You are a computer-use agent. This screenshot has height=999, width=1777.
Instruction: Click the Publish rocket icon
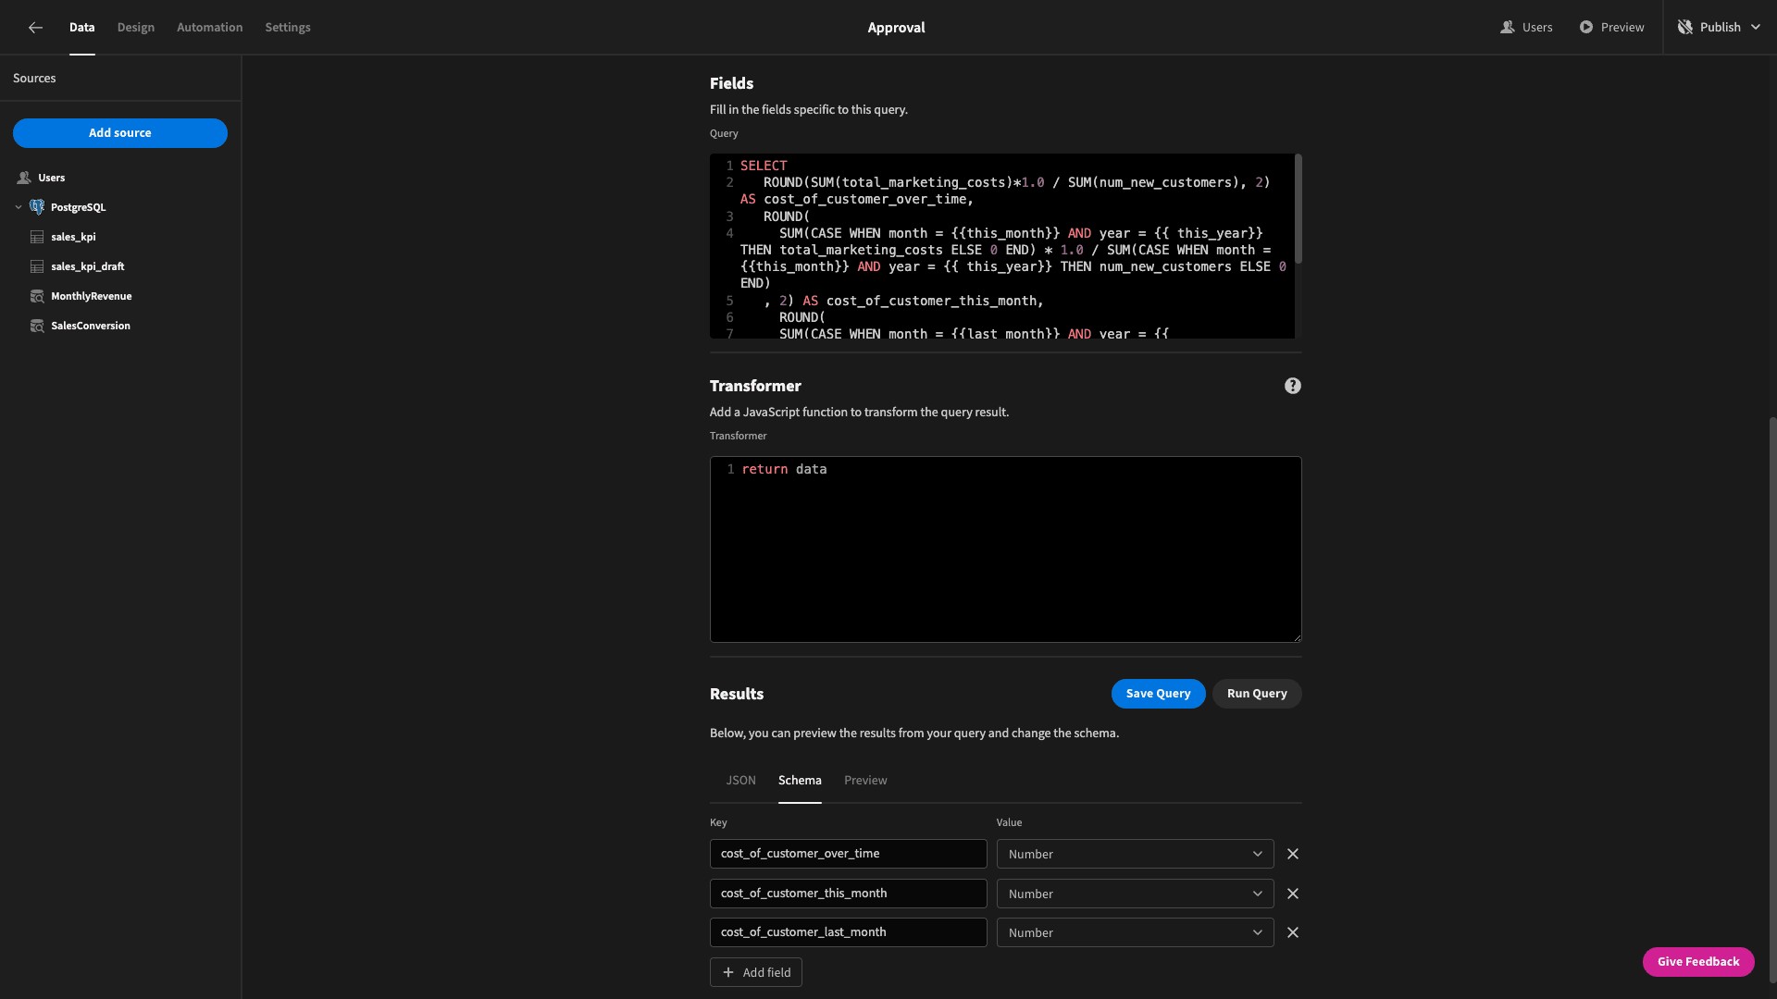coord(1685,27)
